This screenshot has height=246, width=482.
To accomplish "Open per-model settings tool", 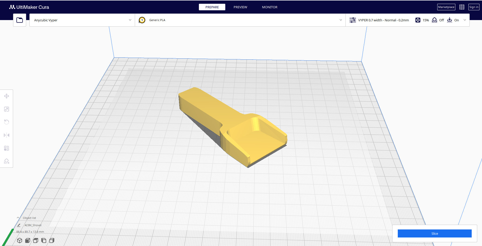I will coord(7,148).
